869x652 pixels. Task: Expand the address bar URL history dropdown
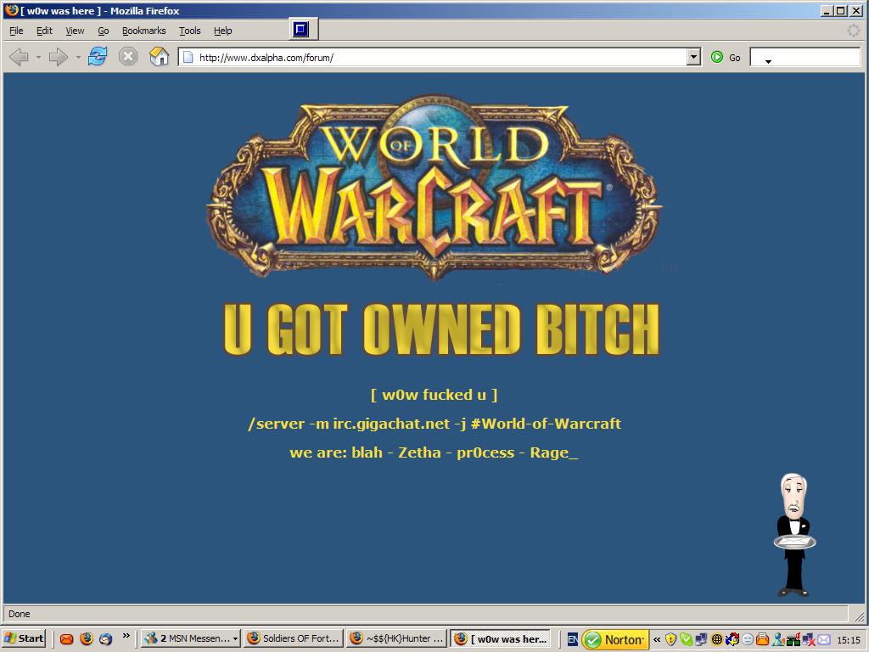point(693,57)
